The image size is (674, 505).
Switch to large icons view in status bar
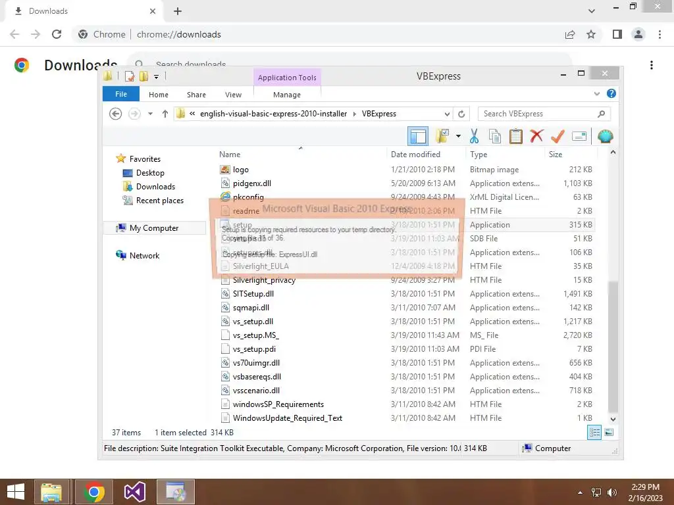pyautogui.click(x=609, y=433)
